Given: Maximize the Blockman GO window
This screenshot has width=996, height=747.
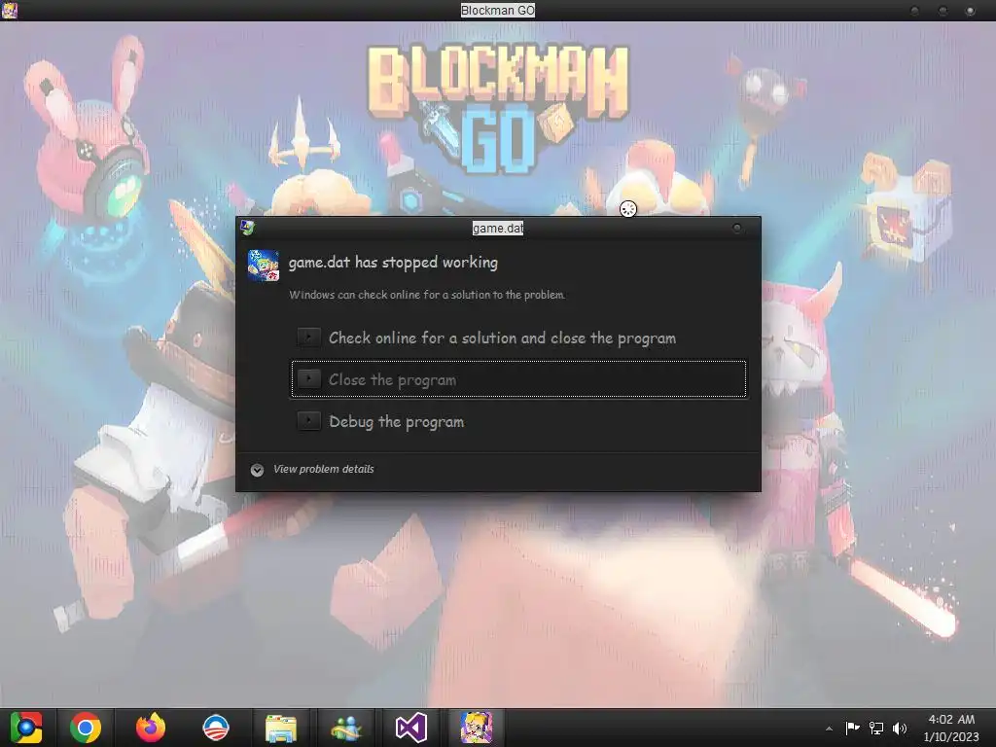Looking at the screenshot, I should [943, 11].
